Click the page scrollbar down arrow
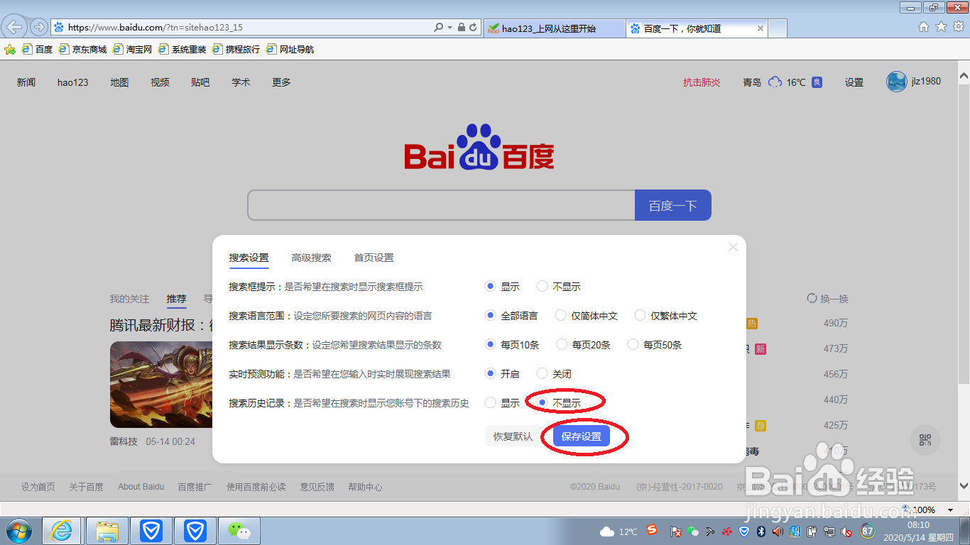The height and width of the screenshot is (545, 970). (x=964, y=487)
